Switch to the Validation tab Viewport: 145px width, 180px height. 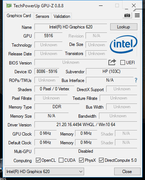[x=62, y=16]
